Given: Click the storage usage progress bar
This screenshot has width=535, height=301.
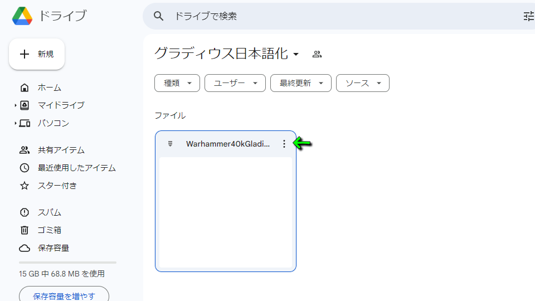Looking at the screenshot, I should coord(67,263).
